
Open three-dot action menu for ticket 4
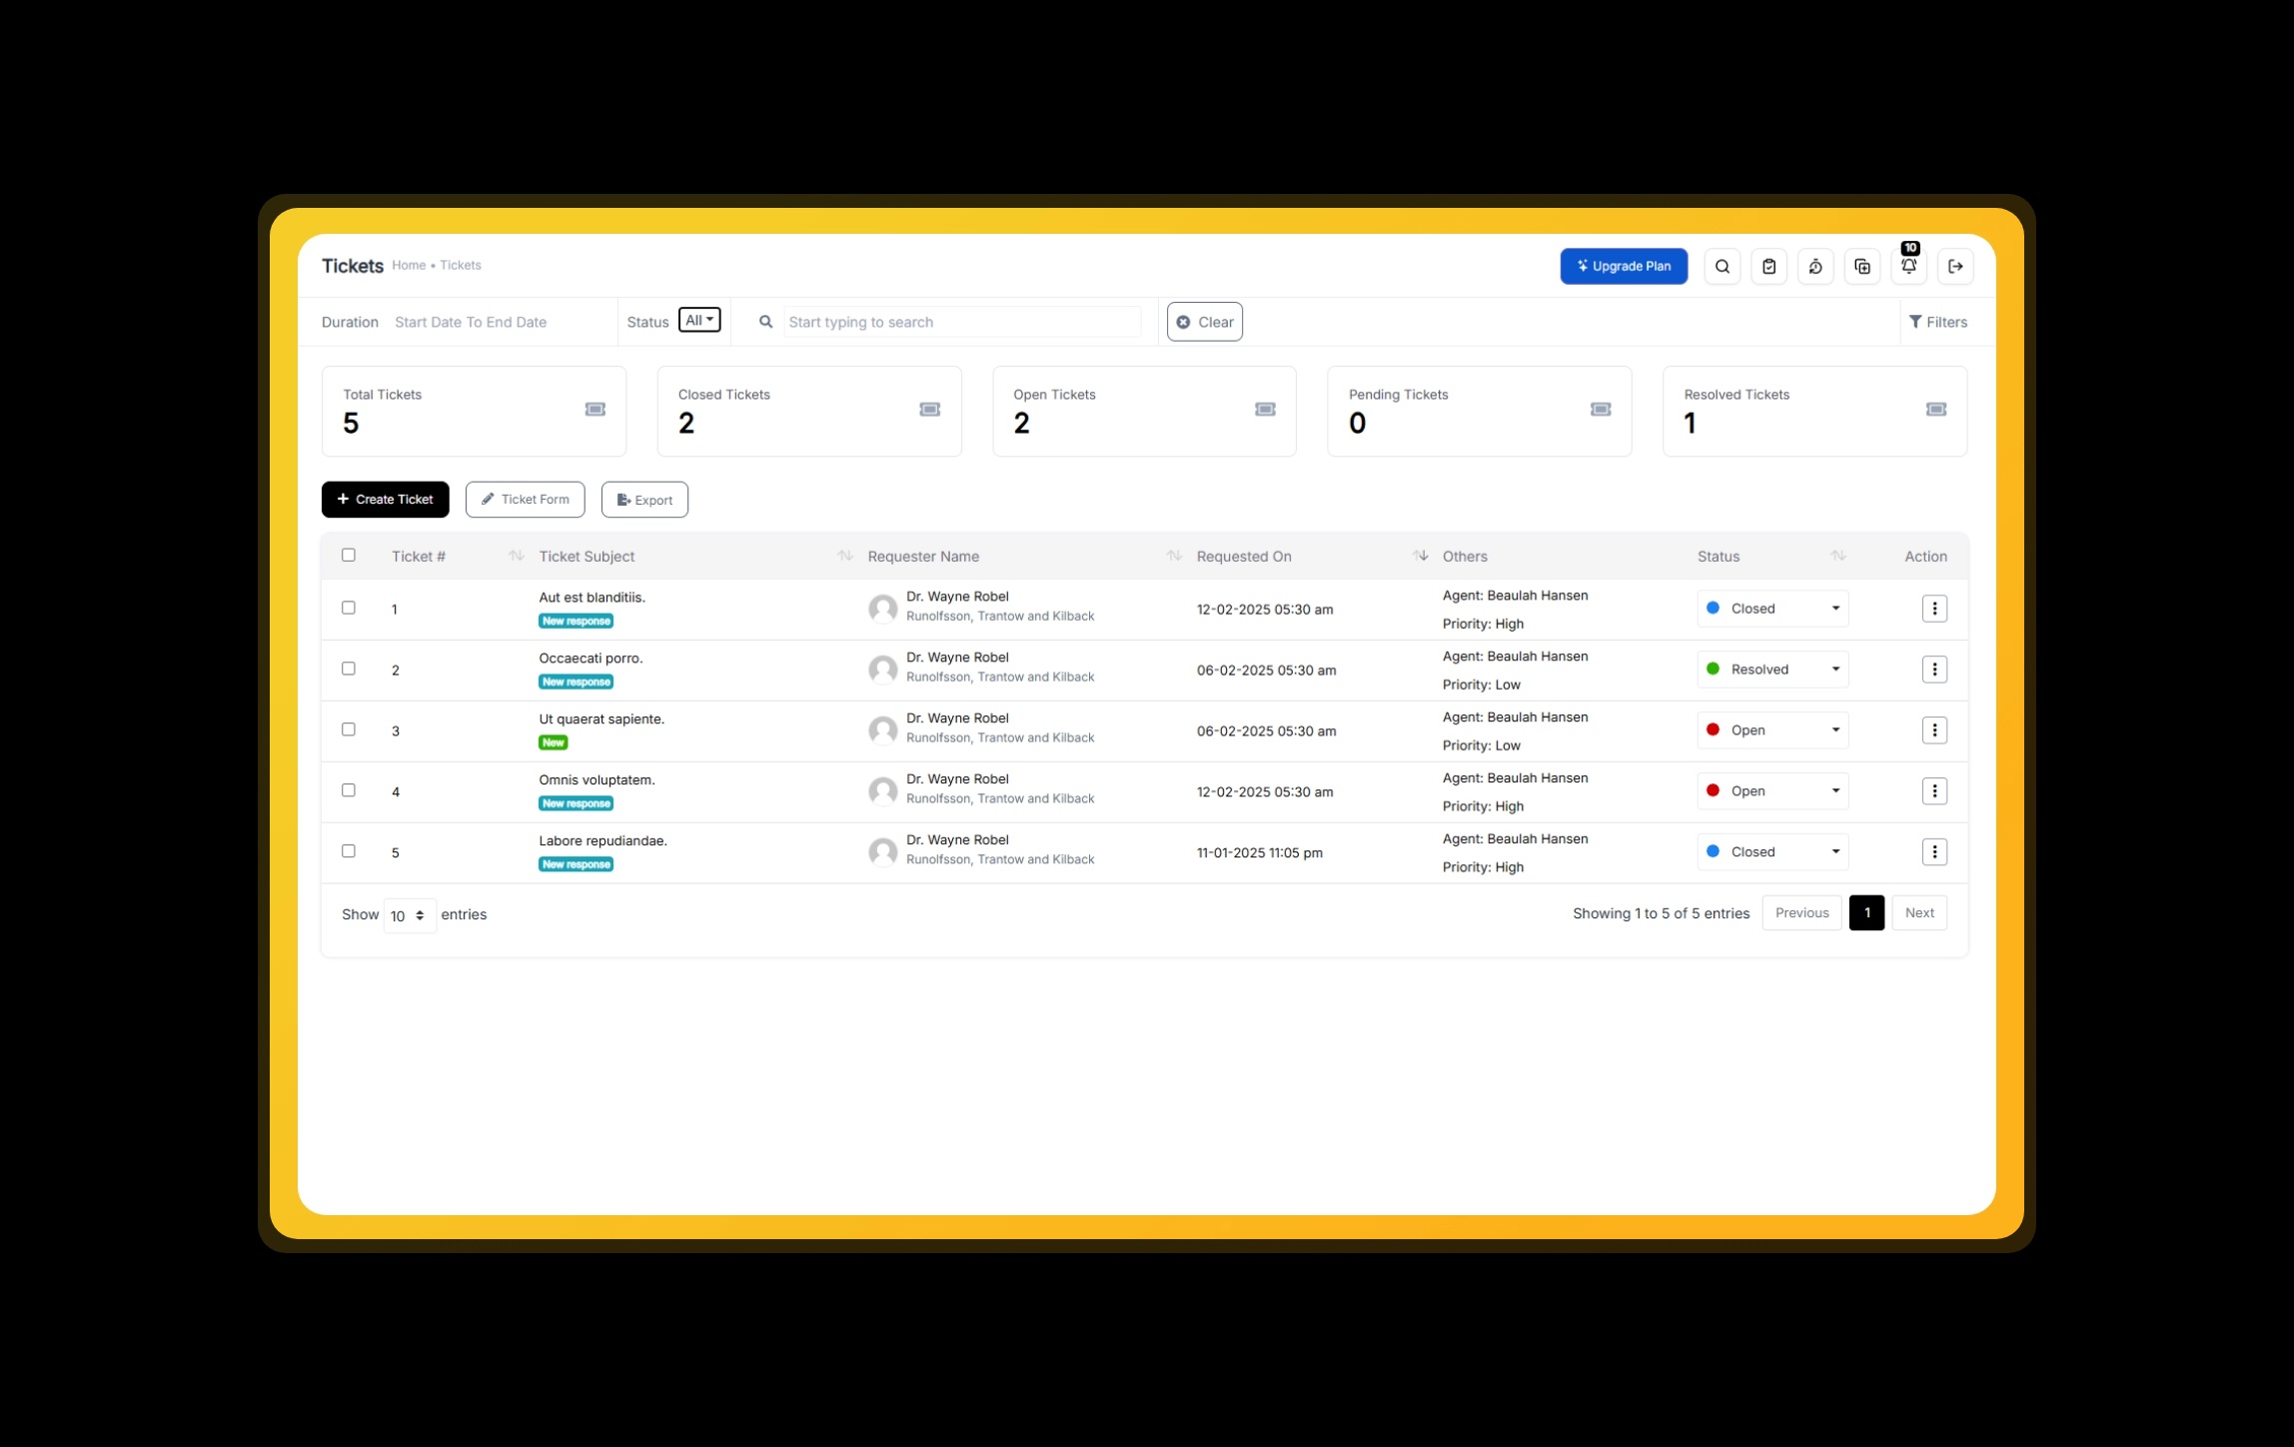pos(1934,791)
